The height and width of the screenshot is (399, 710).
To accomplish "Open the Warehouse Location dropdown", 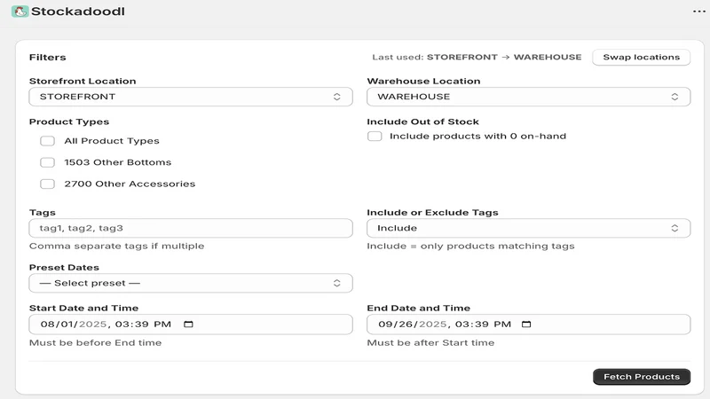I will pos(528,97).
